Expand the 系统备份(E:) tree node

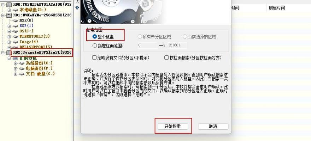(x=16, y=63)
